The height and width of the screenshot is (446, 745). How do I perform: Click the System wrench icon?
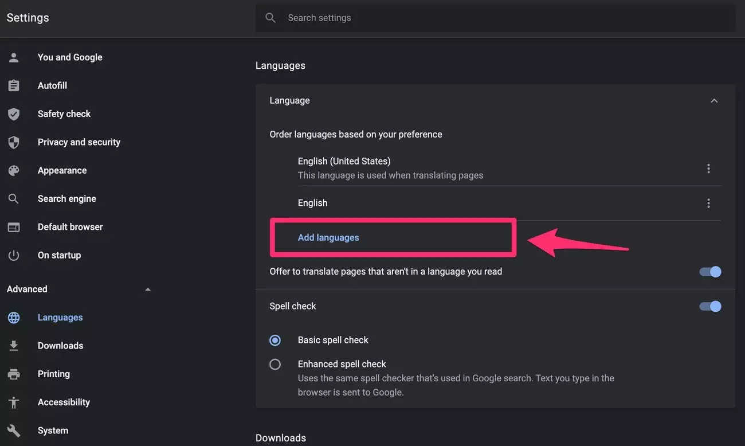pos(14,431)
